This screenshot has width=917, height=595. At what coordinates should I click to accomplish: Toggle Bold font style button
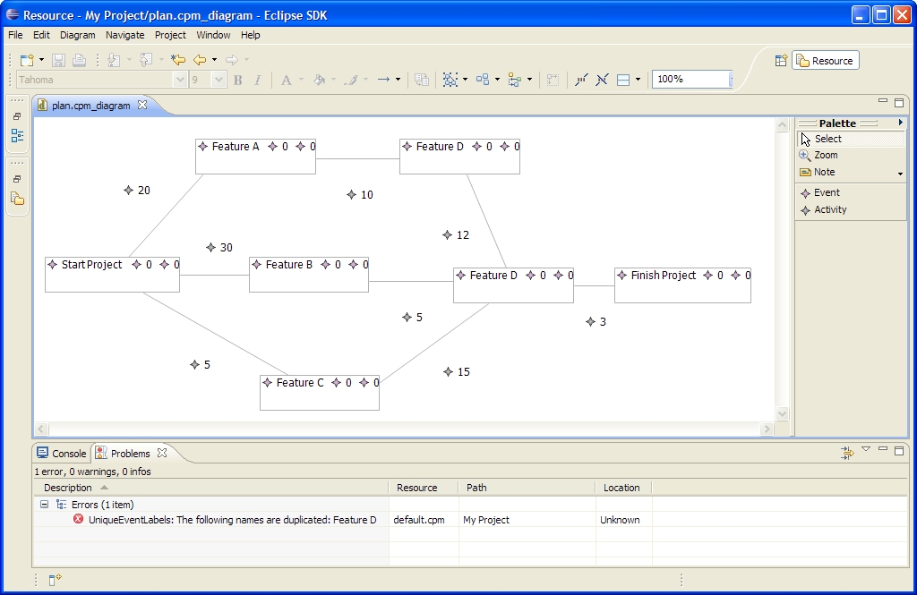point(238,80)
